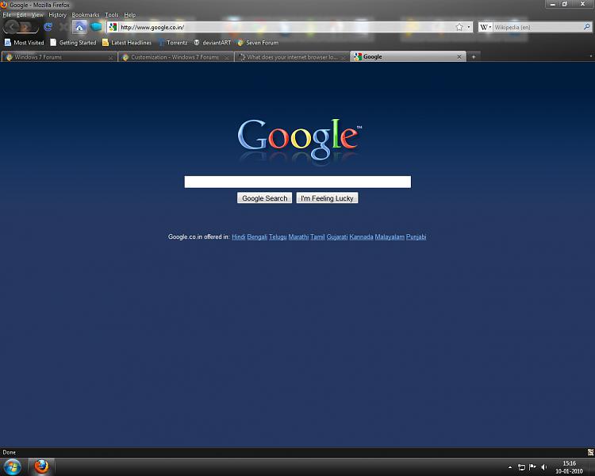Restore down the Firefox window
This screenshot has width=595, height=476.
pos(565,4)
